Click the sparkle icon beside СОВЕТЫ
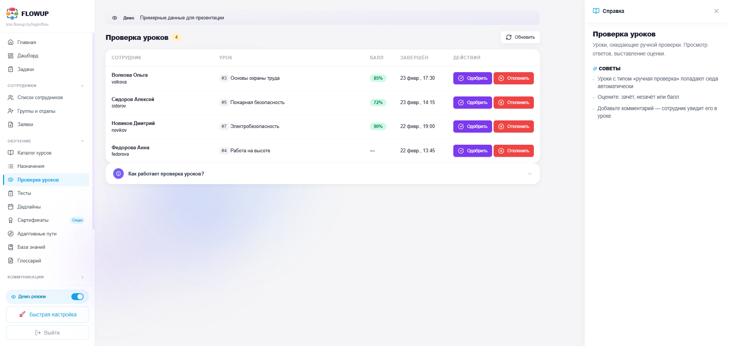 click(x=595, y=69)
